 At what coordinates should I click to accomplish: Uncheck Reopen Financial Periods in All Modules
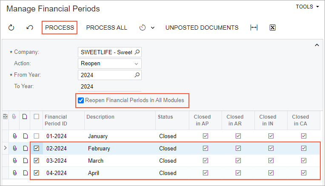pos(81,100)
